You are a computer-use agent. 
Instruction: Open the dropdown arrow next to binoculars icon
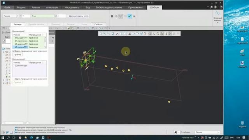click(x=179, y=132)
